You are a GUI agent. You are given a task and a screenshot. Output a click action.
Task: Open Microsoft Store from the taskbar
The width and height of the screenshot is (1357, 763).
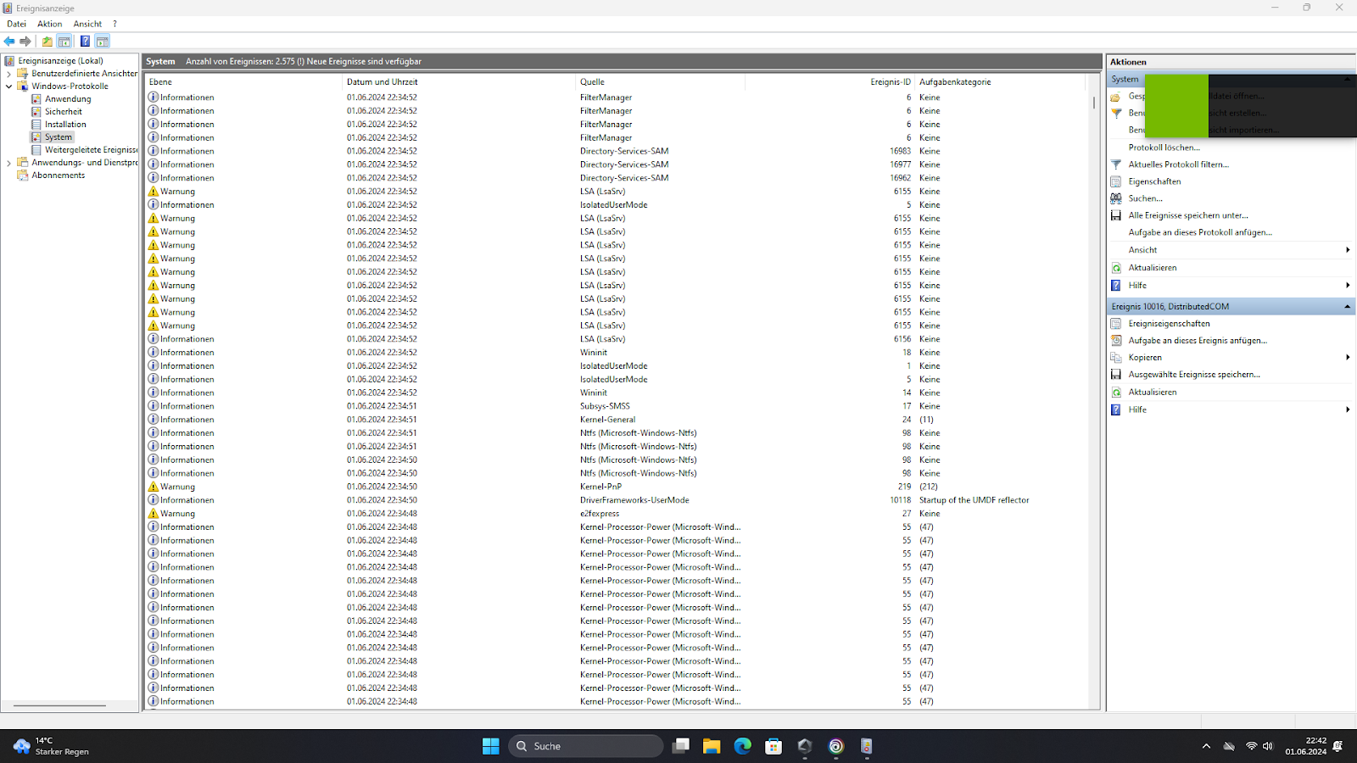773,746
